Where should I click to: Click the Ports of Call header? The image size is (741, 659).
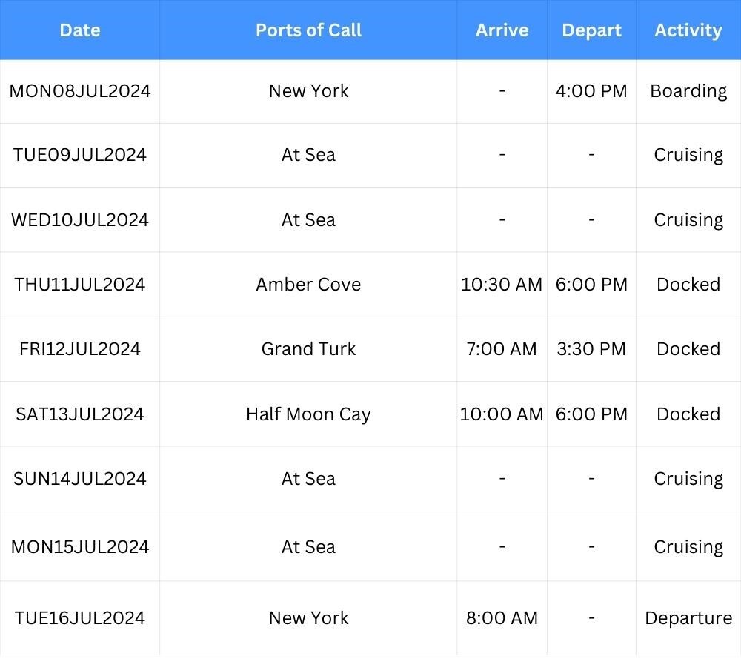[308, 30]
